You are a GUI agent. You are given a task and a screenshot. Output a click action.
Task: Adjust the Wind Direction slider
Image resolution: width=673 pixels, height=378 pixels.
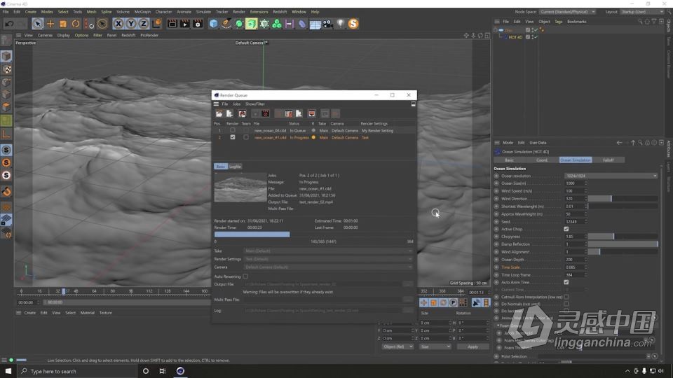pyautogui.click(x=623, y=198)
